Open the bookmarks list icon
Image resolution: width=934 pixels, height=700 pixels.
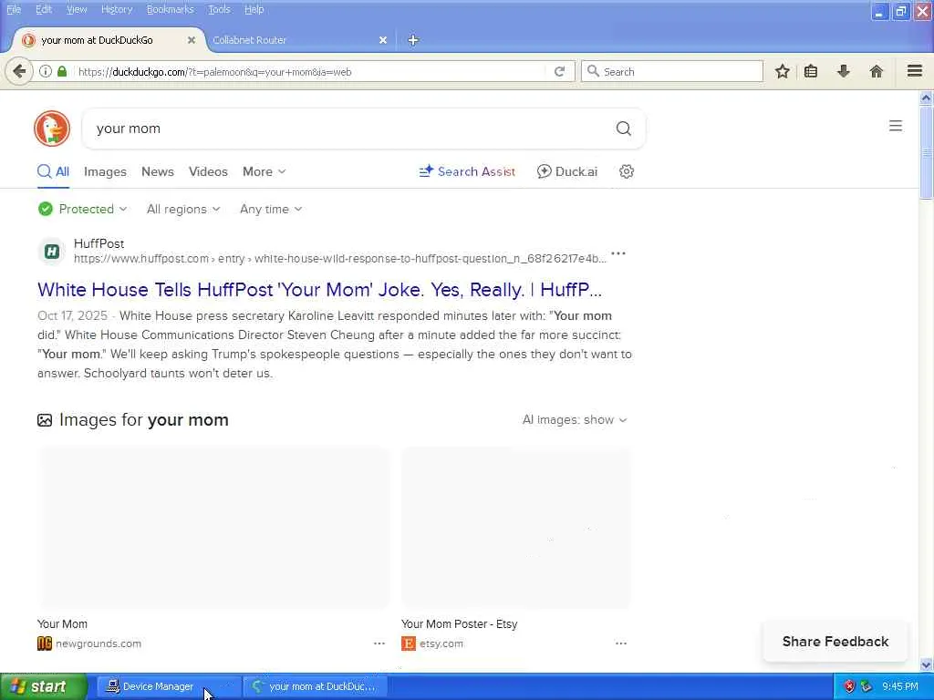(811, 72)
